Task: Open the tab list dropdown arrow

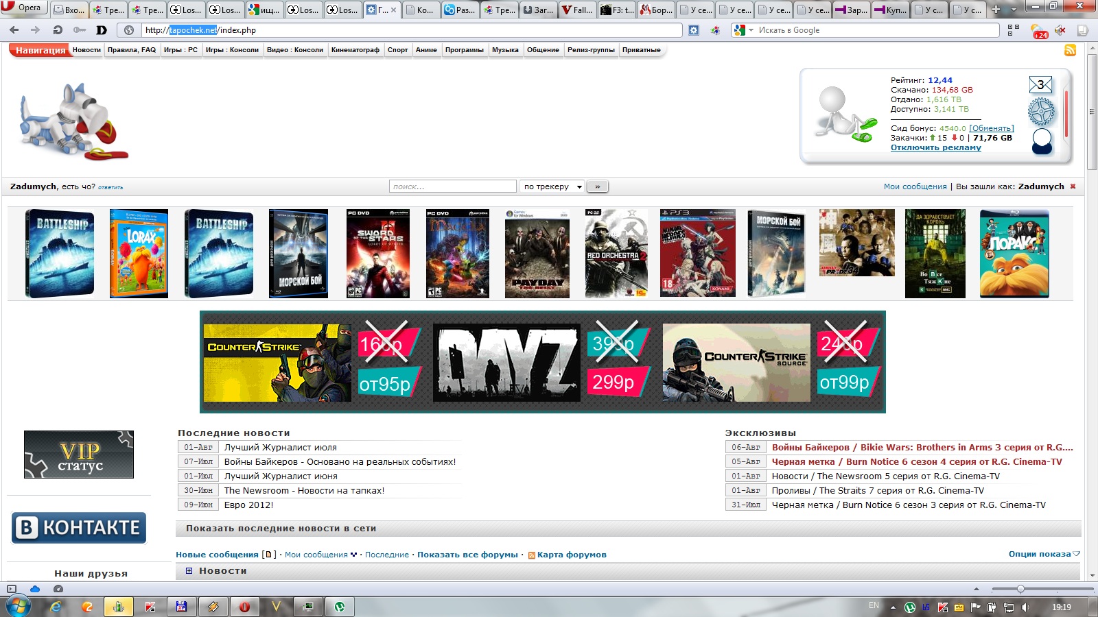Action: (1014, 10)
